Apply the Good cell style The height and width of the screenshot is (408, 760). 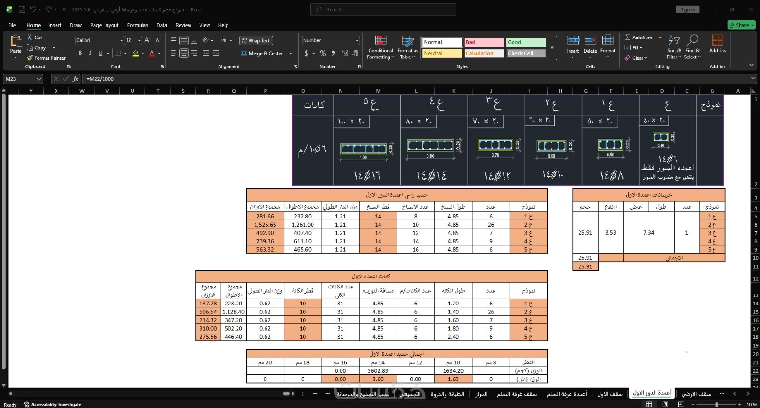pos(526,42)
